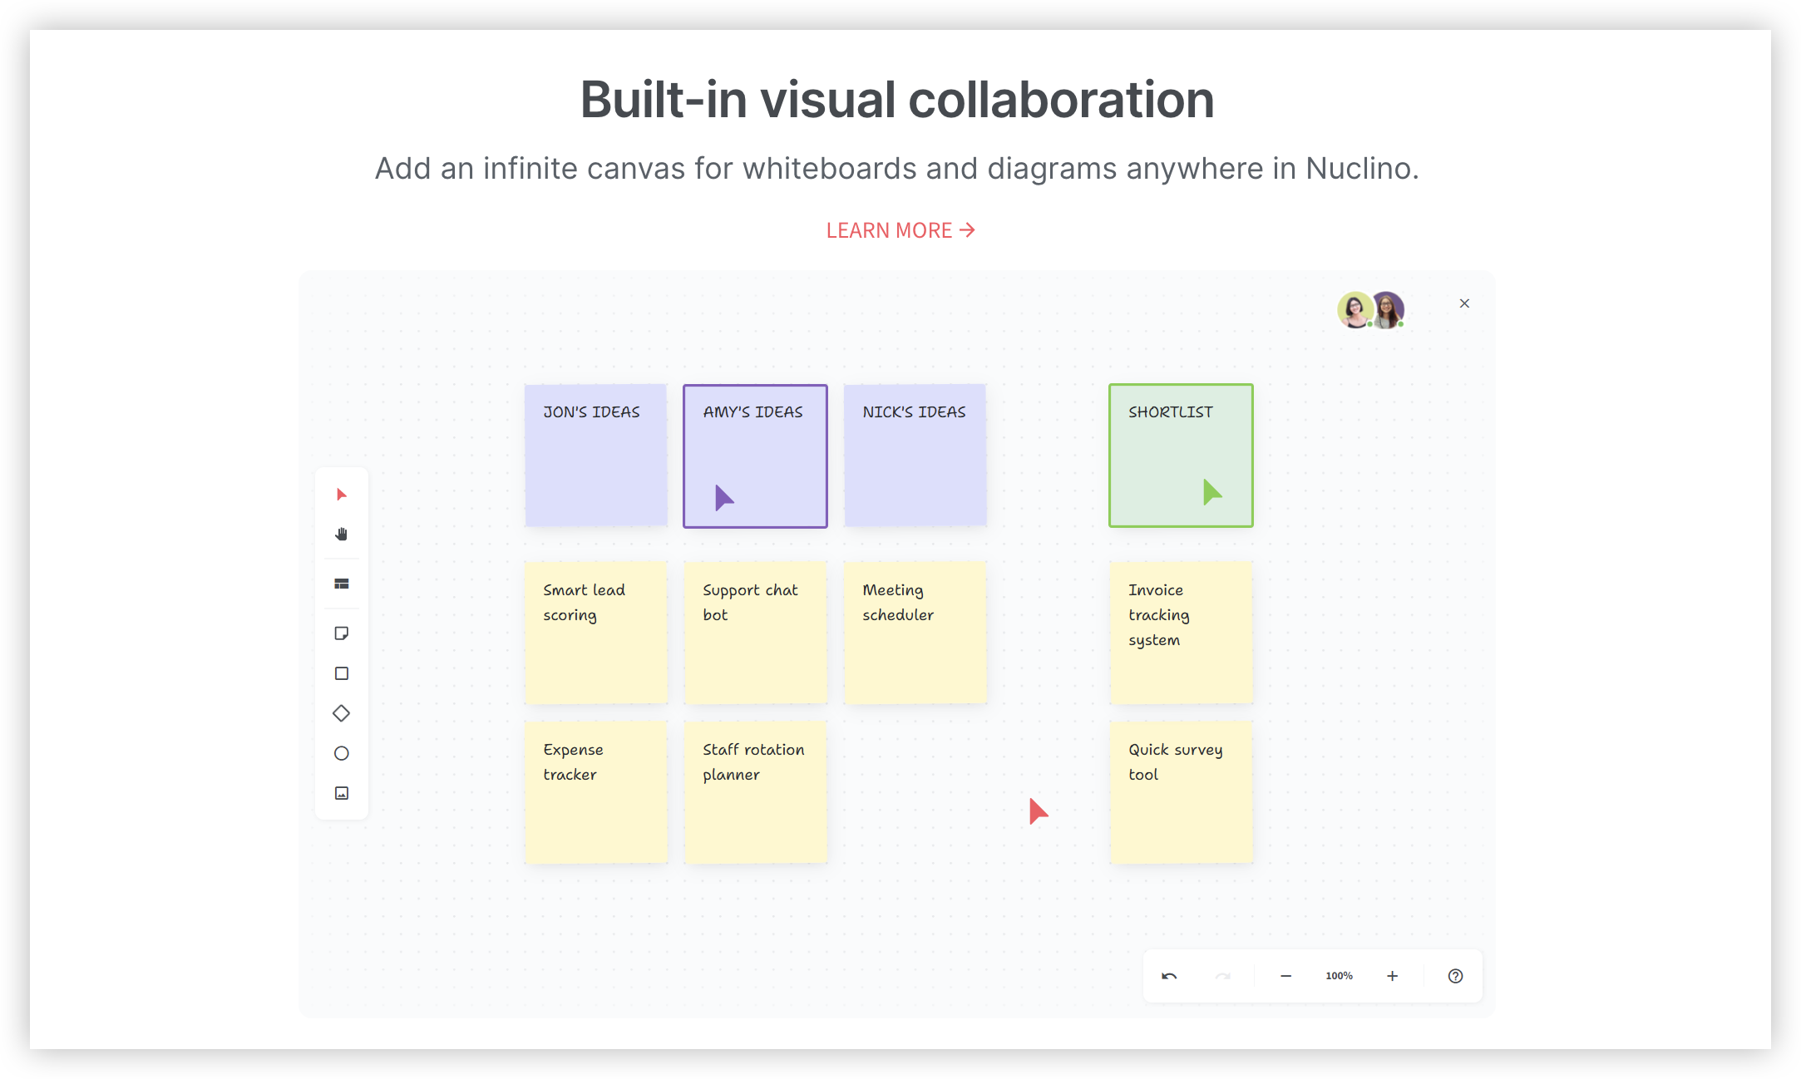Follow the LEARN MORE link

[900, 230]
